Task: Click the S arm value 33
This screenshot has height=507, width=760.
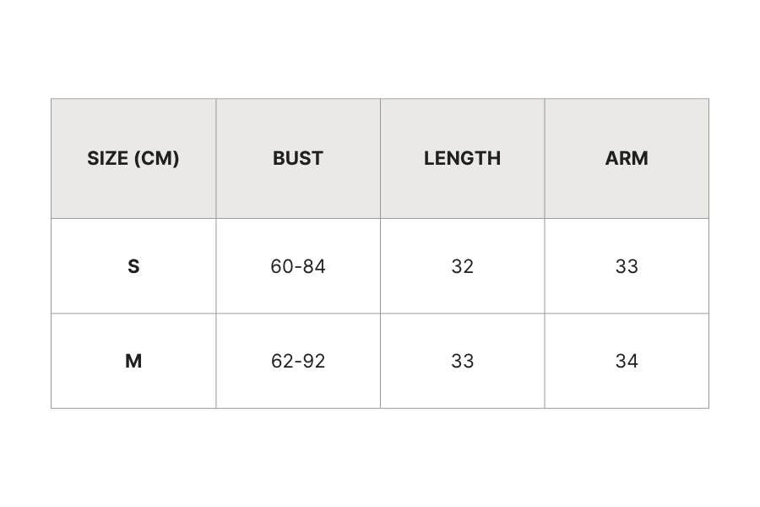Action: [x=627, y=266]
